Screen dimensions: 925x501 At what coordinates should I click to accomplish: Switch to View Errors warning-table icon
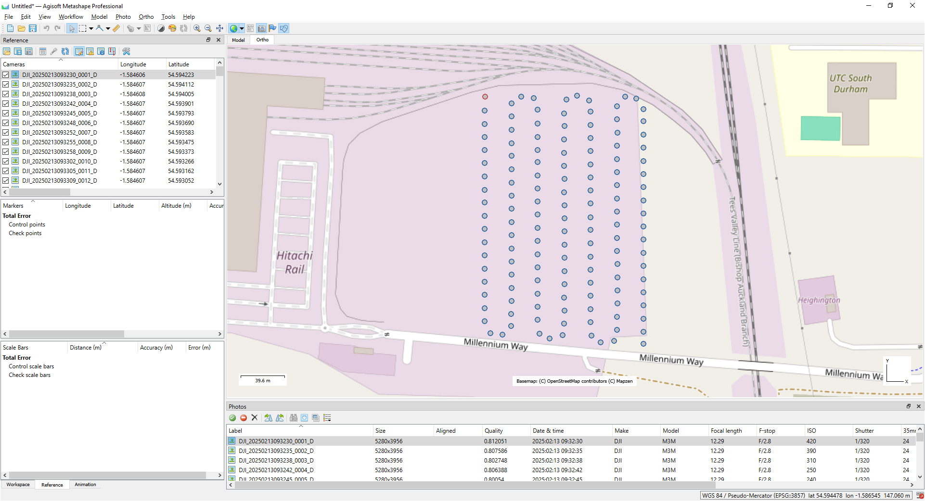tap(90, 51)
